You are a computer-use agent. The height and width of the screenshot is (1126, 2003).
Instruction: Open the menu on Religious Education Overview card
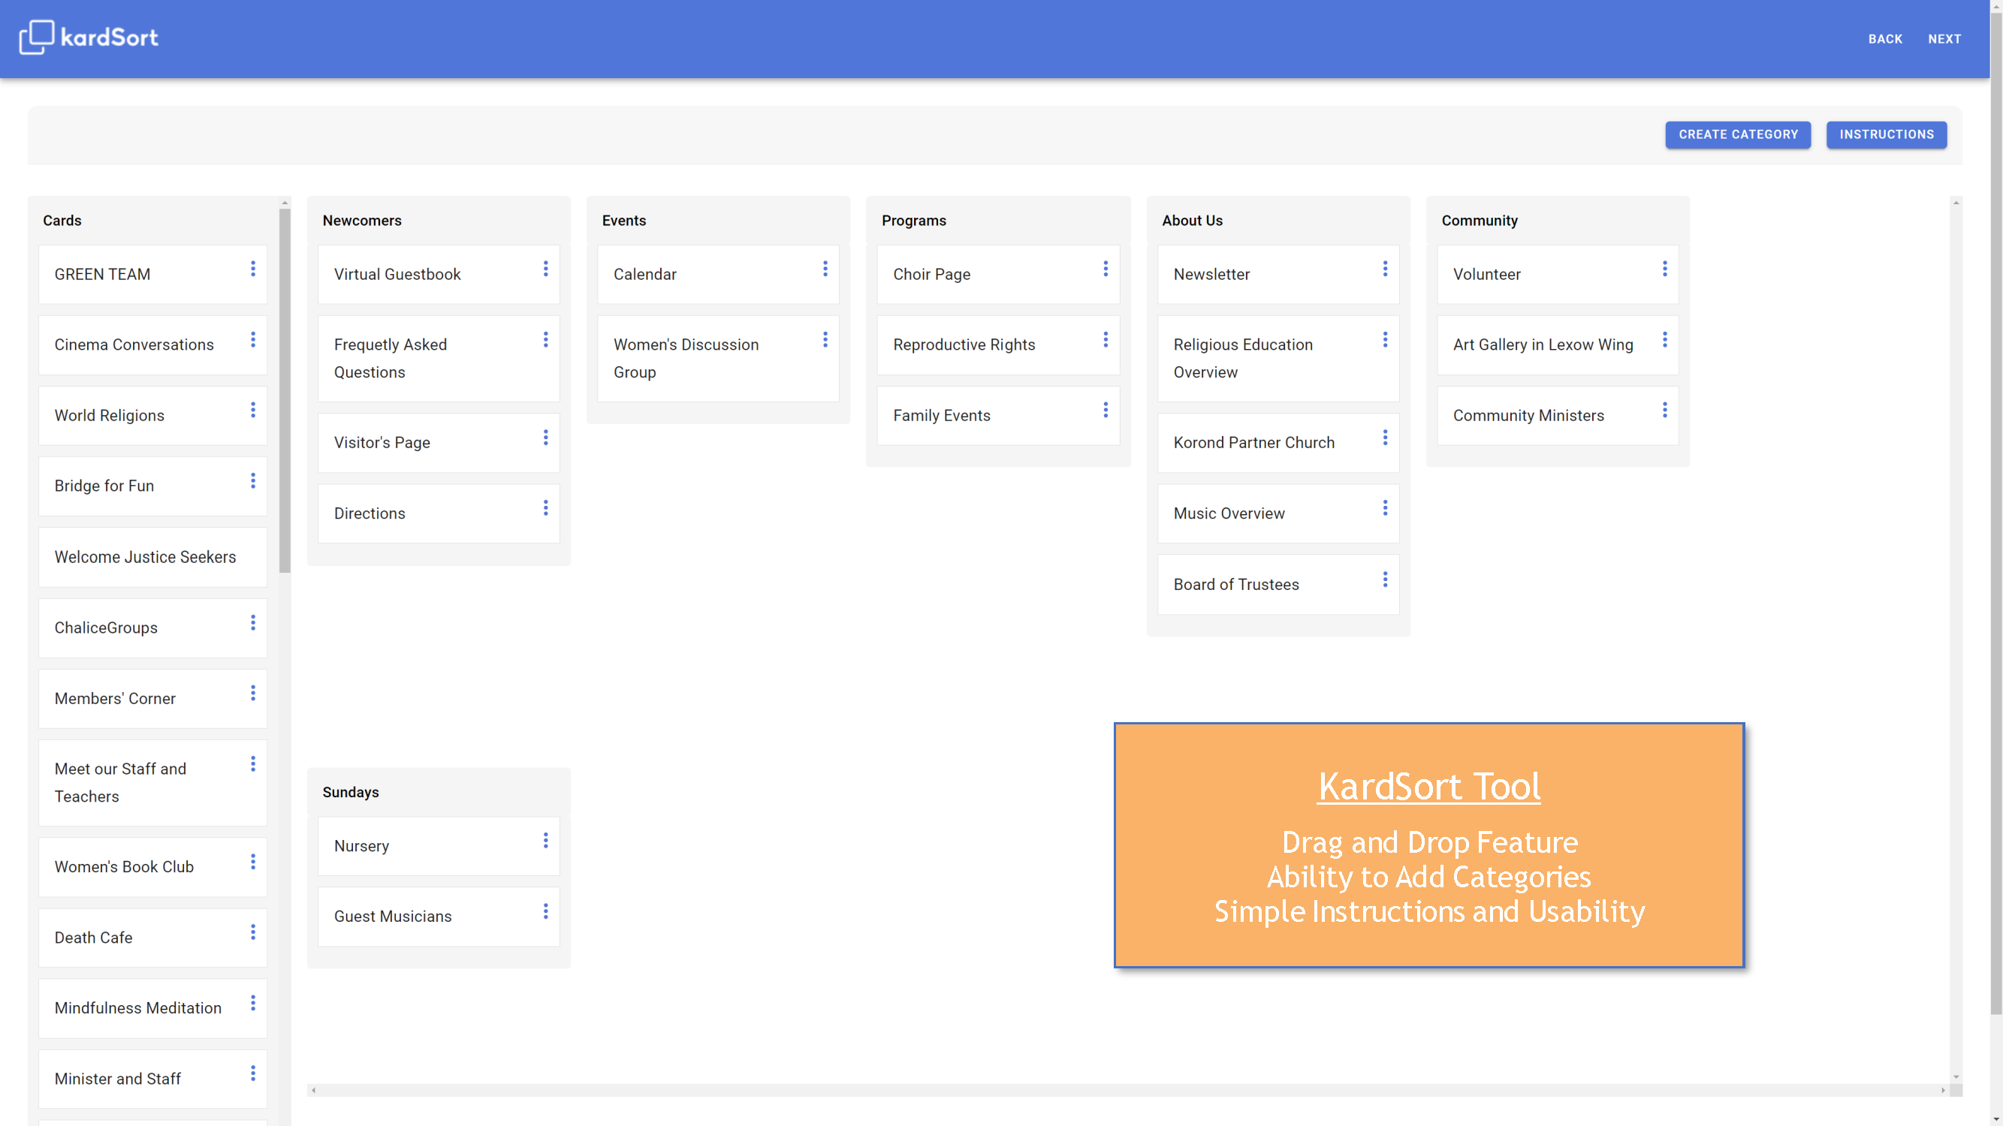tap(1385, 339)
